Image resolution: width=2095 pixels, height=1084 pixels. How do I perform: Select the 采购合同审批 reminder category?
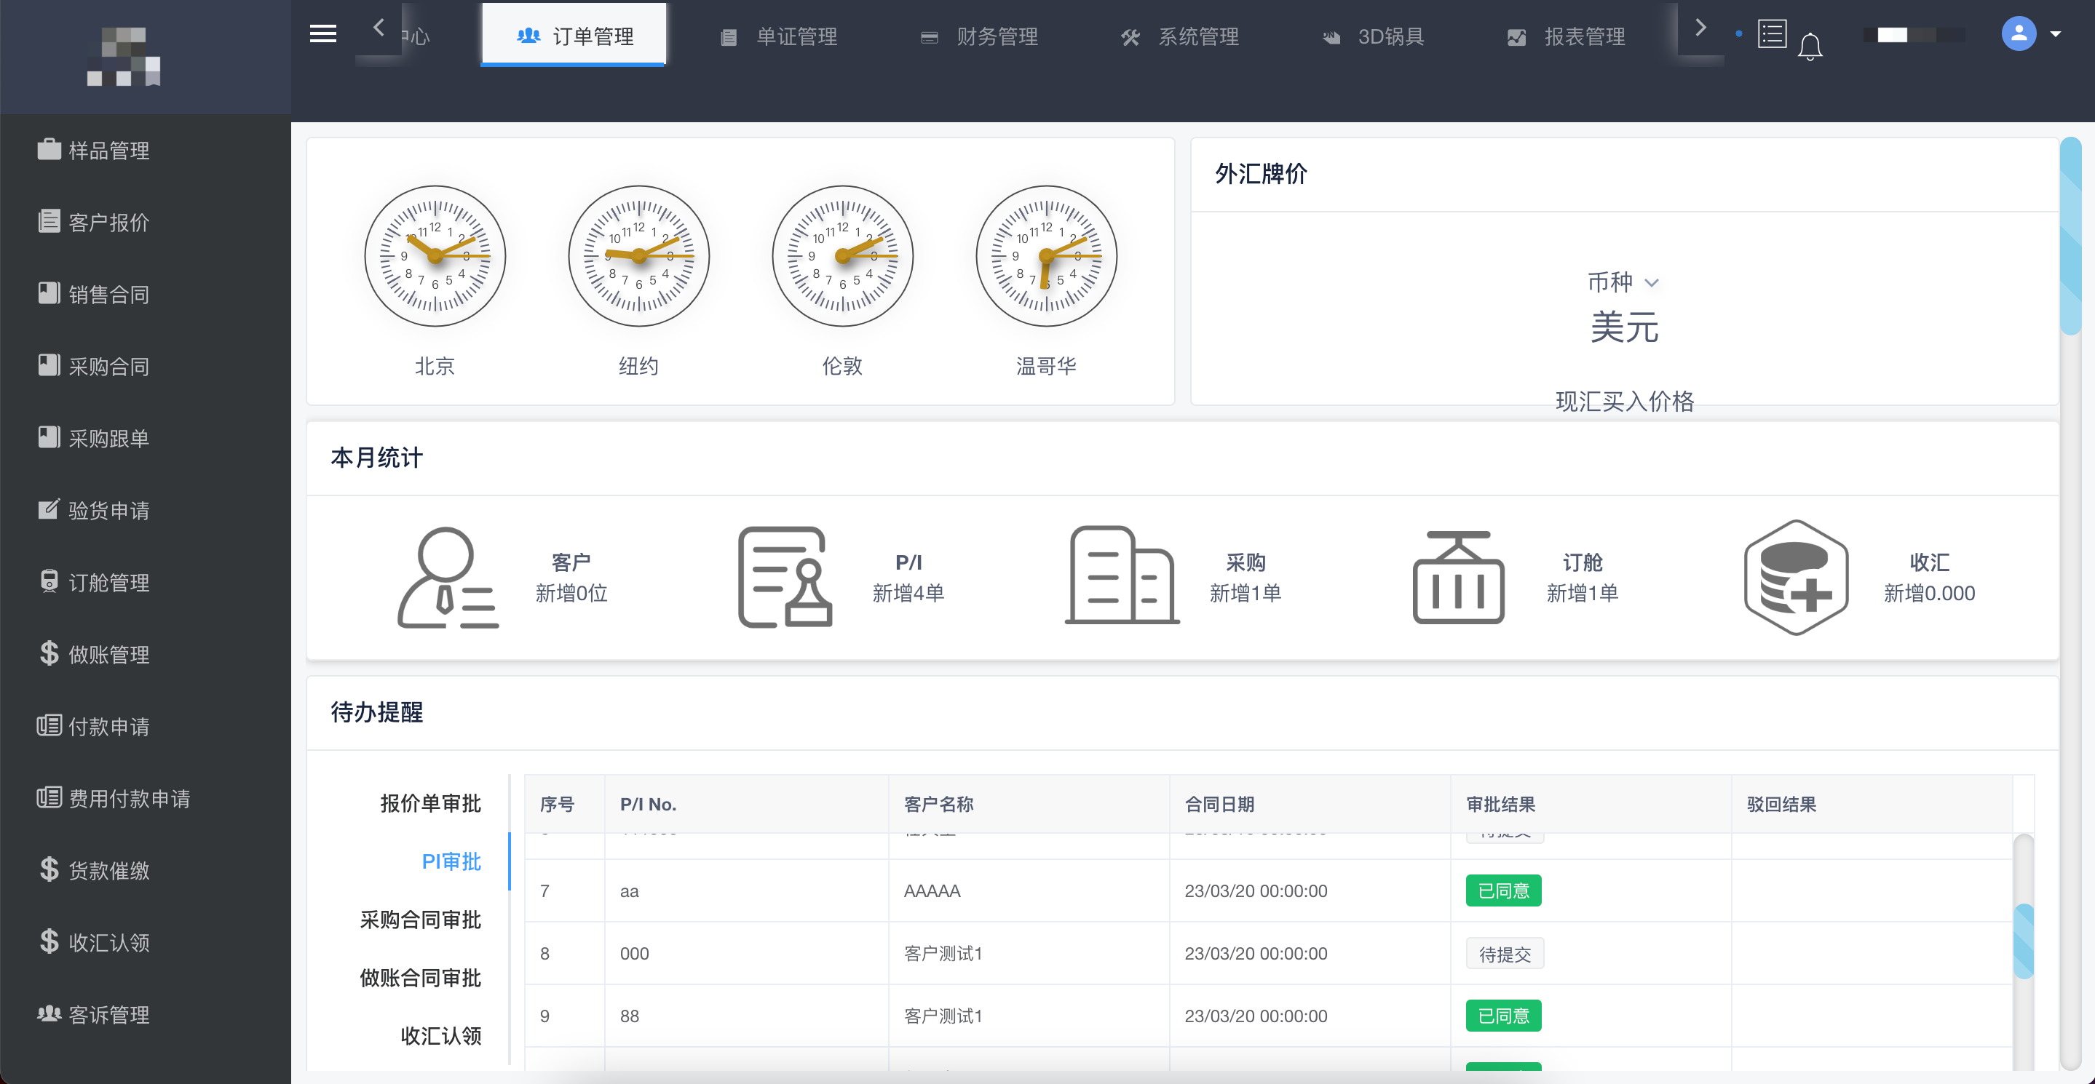coord(421,919)
